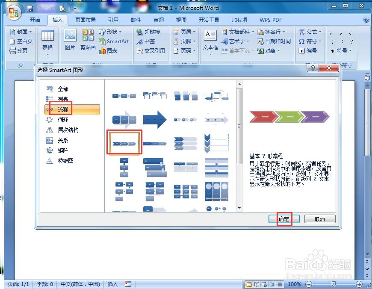Select Cycle (循环) SmartArt category
Viewport: 372px width, 289px height.
pos(72,120)
